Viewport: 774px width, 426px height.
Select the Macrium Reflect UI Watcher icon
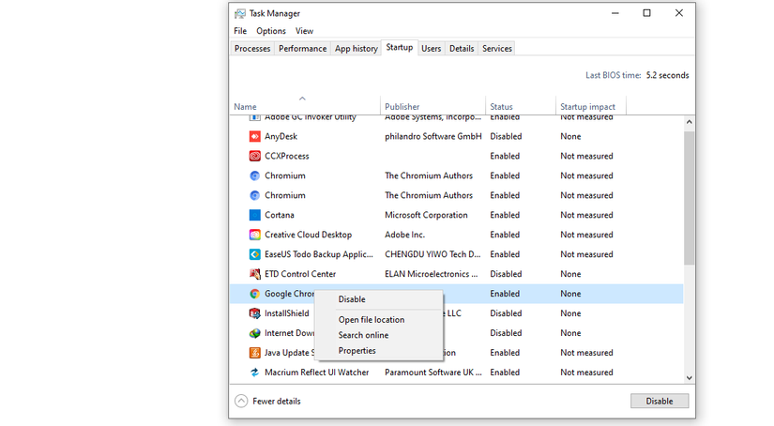254,373
